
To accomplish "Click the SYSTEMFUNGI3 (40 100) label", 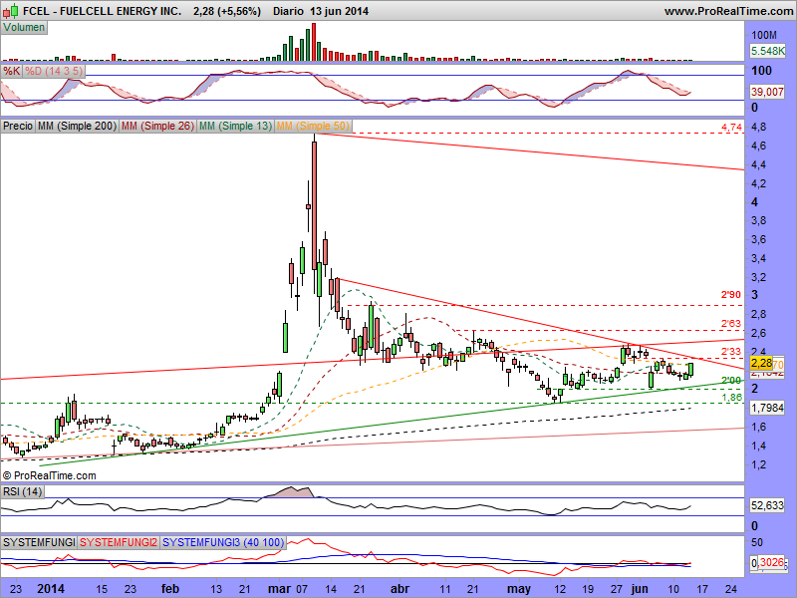I will point(222,542).
